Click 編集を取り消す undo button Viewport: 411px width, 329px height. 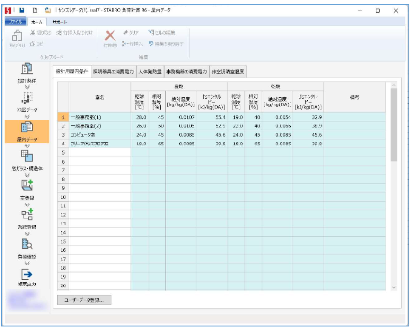click(x=166, y=43)
